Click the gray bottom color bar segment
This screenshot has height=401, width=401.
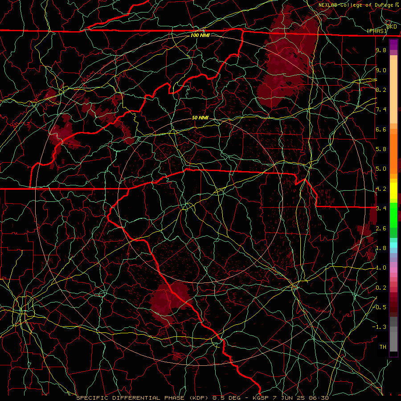click(x=393, y=341)
